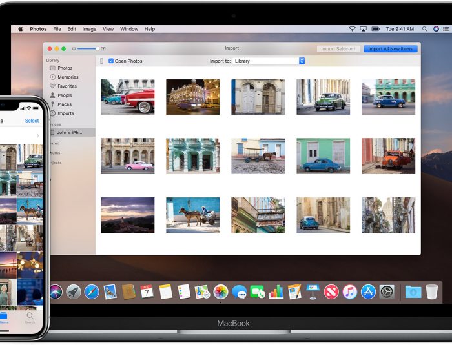452x345 pixels.
Task: Select pink car photo thumbnail
Action: [128, 156]
